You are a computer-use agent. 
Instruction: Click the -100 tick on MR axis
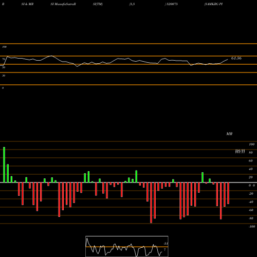coord(252,227)
